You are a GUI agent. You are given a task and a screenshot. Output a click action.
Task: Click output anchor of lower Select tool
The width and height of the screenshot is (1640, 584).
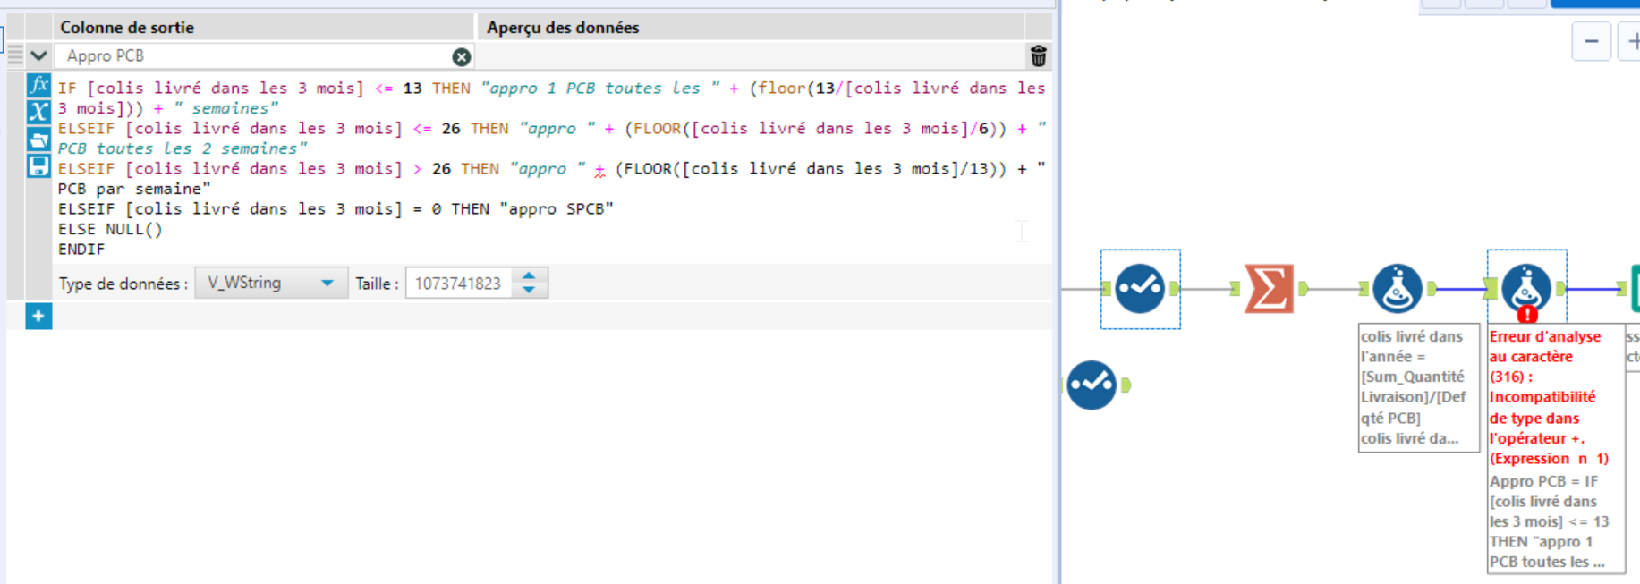[1126, 385]
